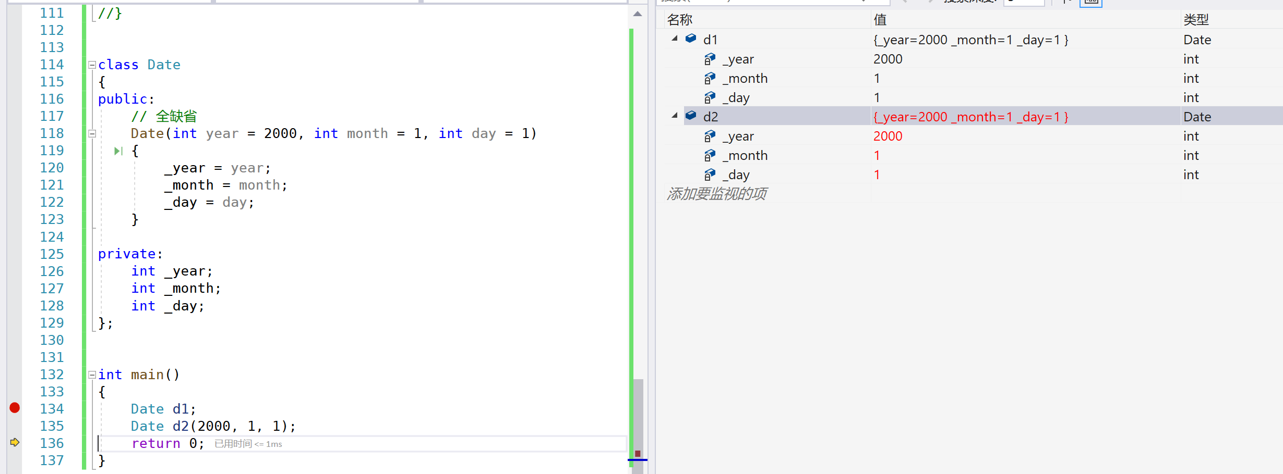Click the yellow execution arrow at line 136

15,442
